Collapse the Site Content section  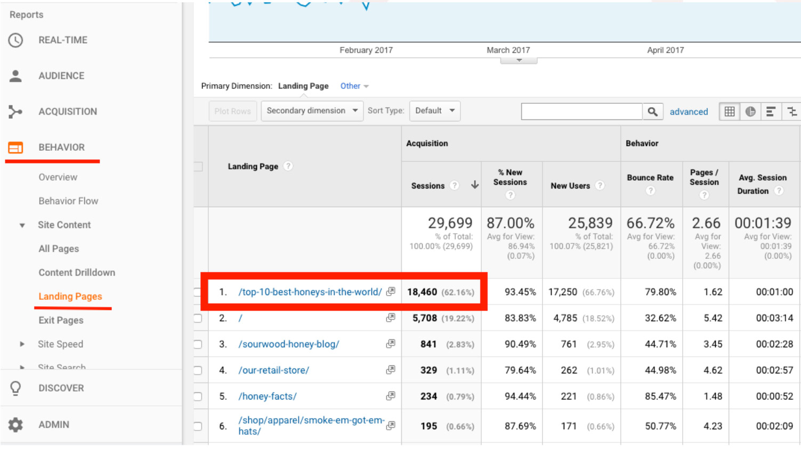point(22,225)
